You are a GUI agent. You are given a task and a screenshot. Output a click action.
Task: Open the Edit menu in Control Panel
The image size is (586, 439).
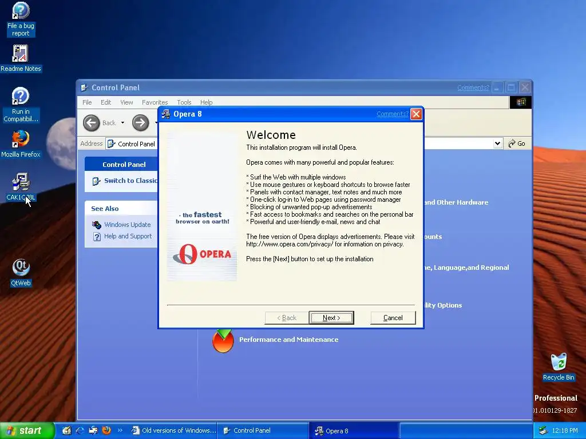[106, 102]
